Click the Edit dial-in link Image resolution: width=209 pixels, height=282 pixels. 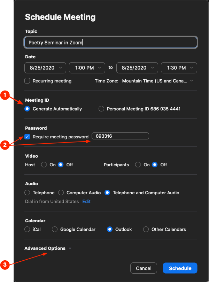[86, 202]
